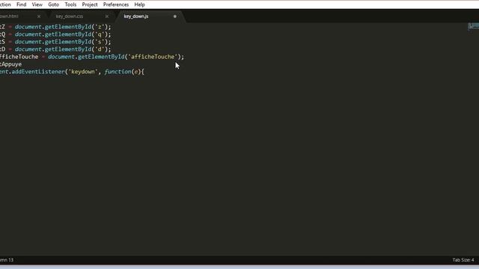Image resolution: width=479 pixels, height=269 pixels.
Task: Open the Preferences menu
Action: [116, 4]
